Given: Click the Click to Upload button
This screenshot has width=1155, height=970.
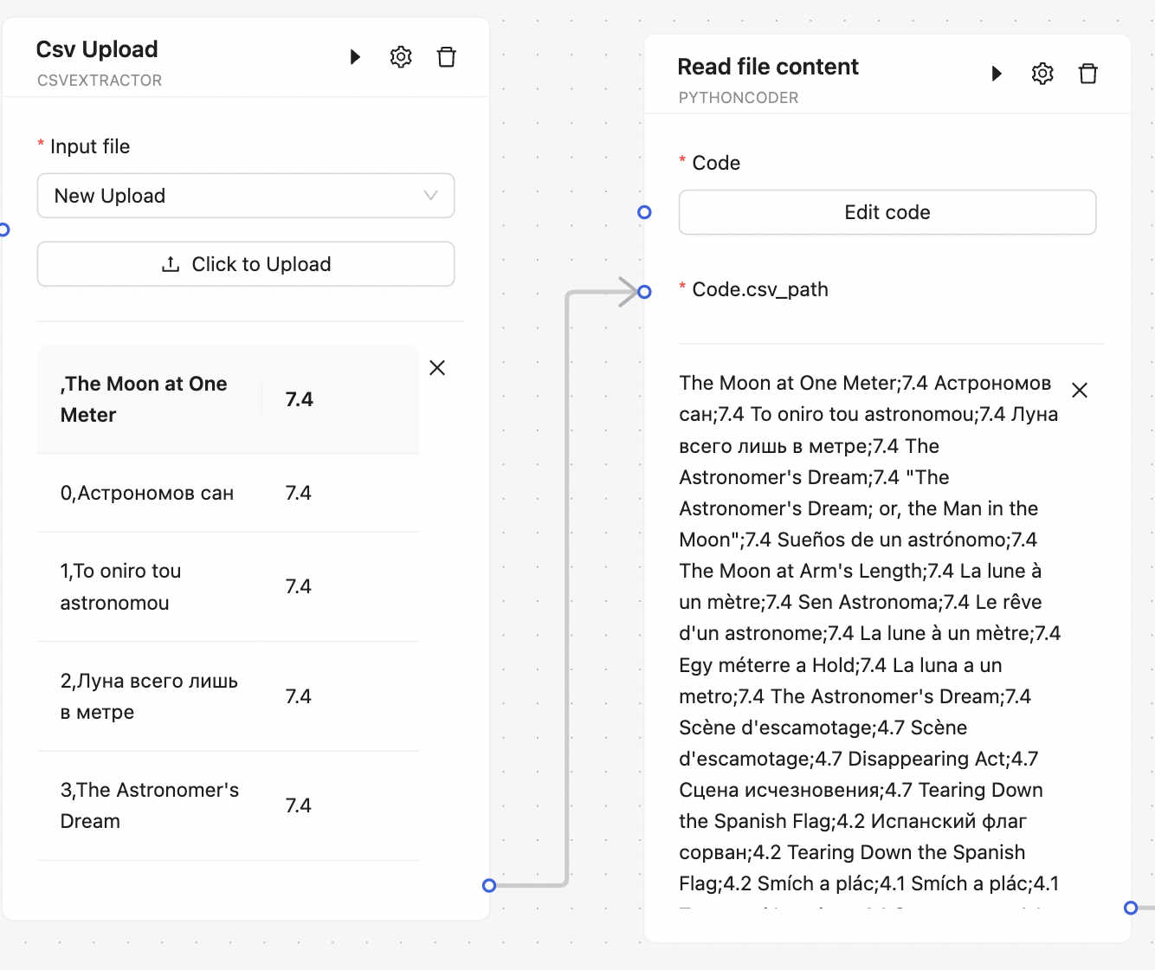Looking at the screenshot, I should 246,264.
